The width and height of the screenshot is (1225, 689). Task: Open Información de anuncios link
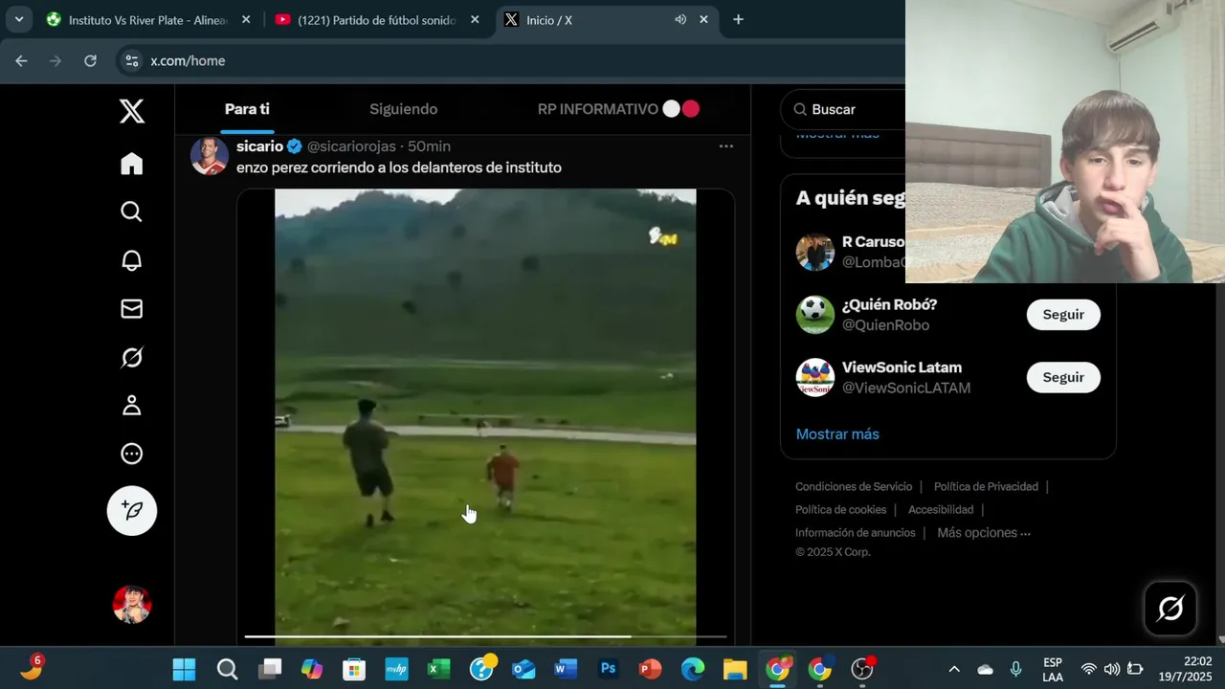[856, 533]
